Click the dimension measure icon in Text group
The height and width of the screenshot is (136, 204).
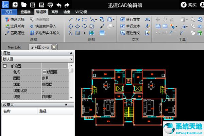[148, 19]
